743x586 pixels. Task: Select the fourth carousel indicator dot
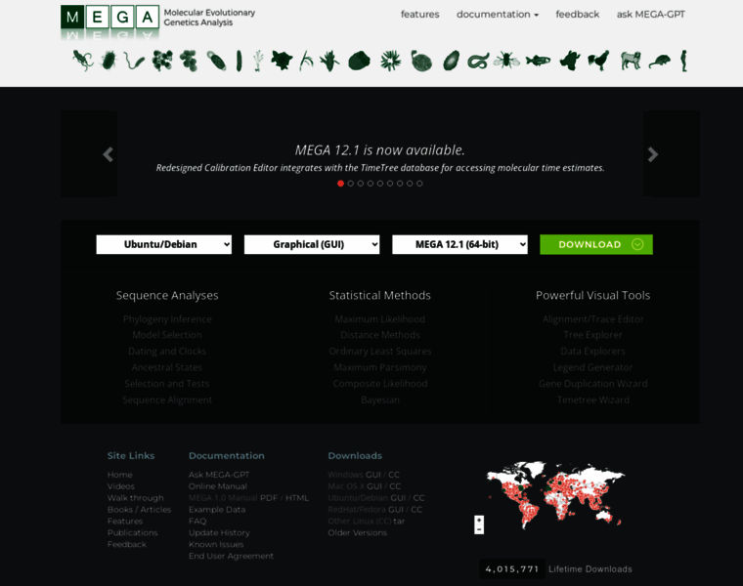[371, 184]
